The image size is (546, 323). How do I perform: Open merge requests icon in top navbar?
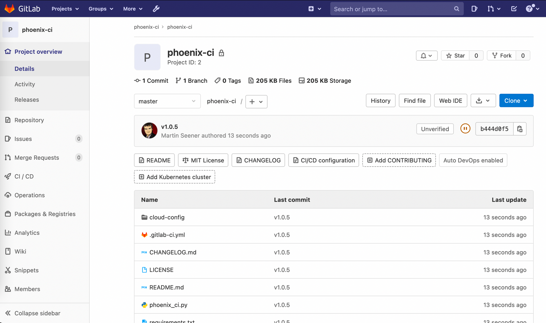[494, 9]
